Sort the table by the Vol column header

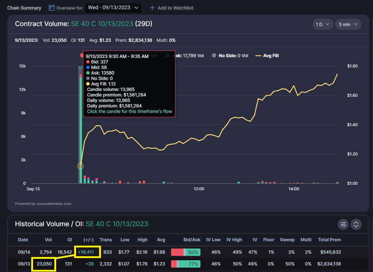(x=48, y=240)
